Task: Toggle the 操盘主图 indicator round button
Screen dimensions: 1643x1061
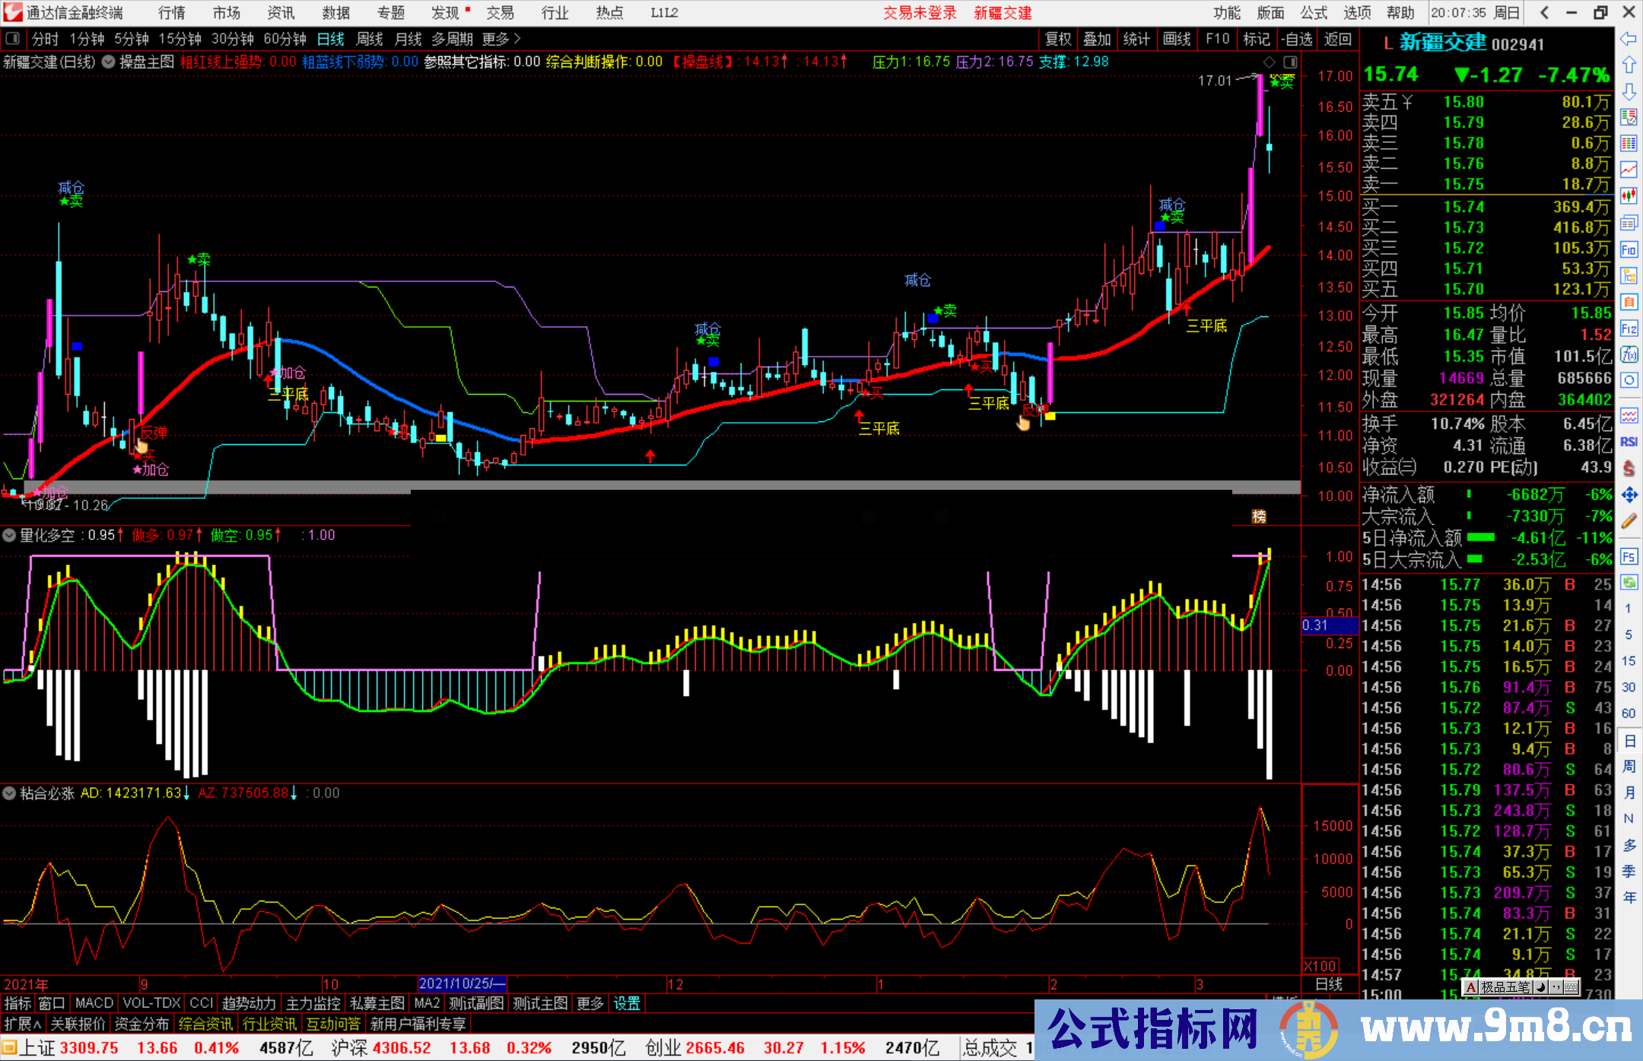Action: 109,62
